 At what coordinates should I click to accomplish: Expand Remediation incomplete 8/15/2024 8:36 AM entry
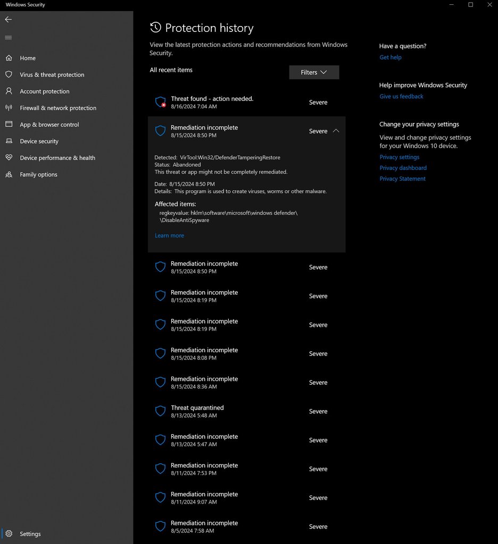[246, 382]
